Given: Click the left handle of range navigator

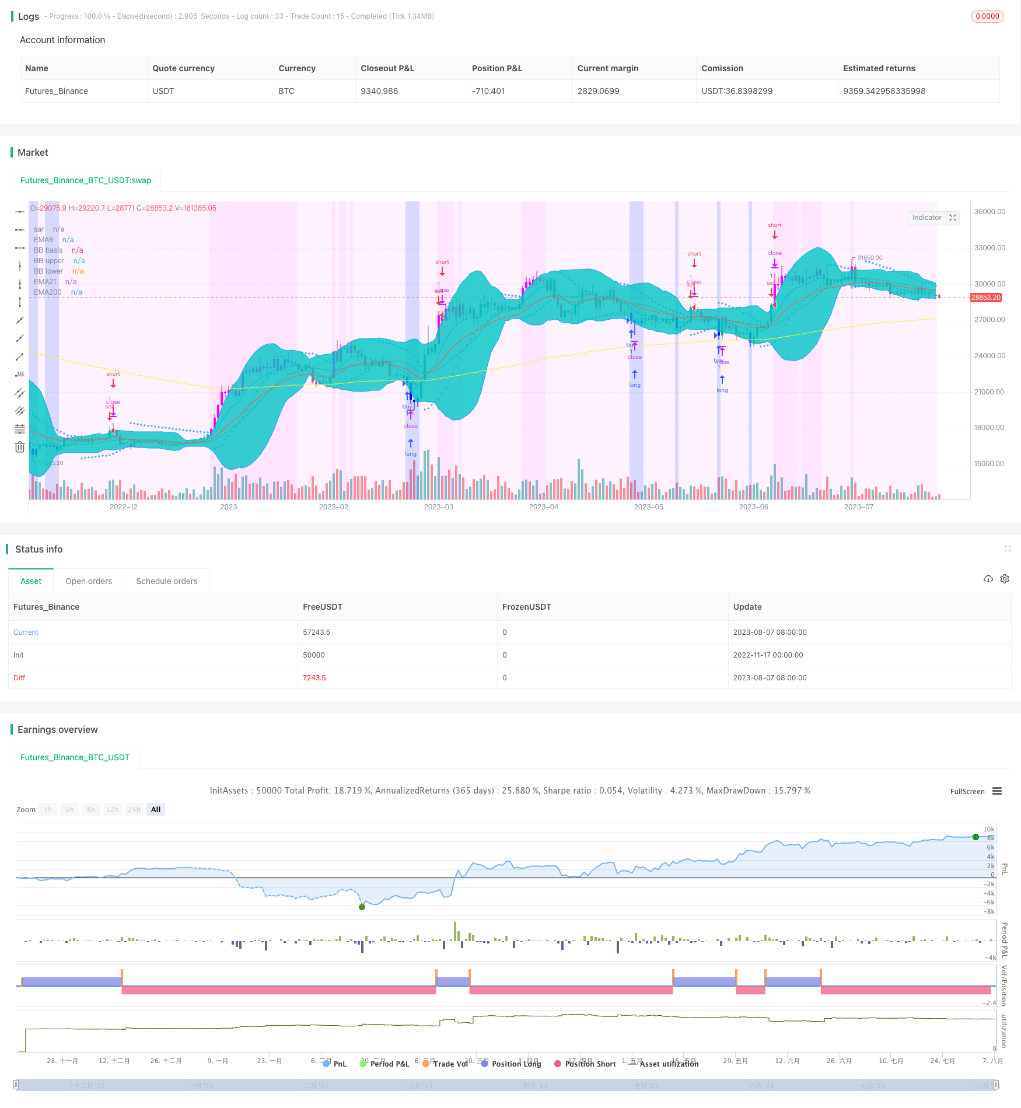Looking at the screenshot, I should point(16,1085).
